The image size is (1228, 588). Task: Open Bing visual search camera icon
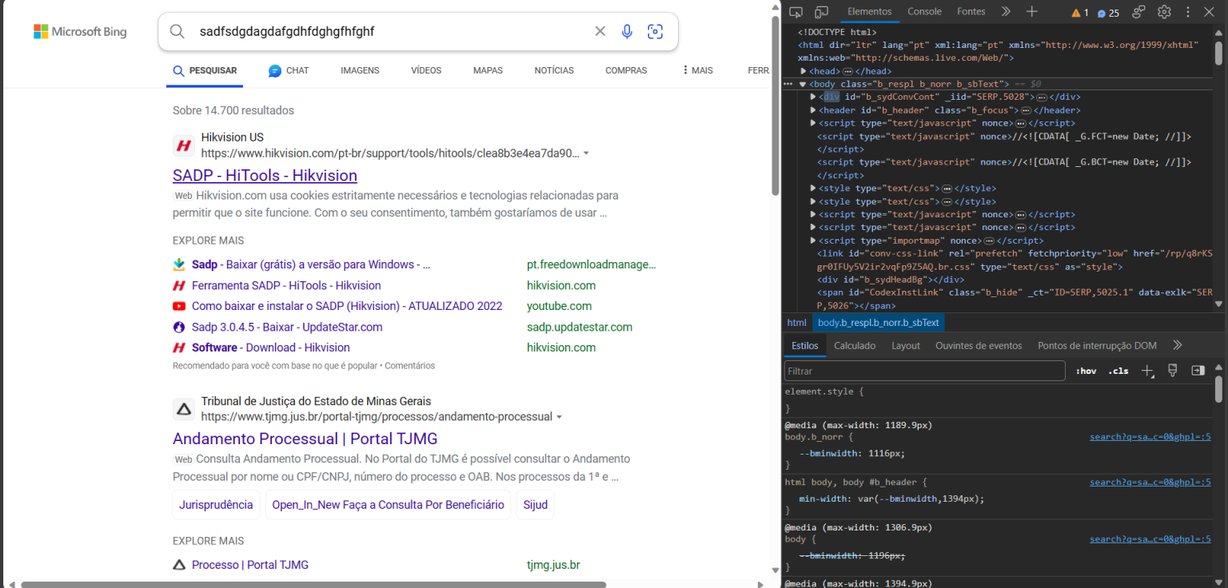click(x=656, y=32)
